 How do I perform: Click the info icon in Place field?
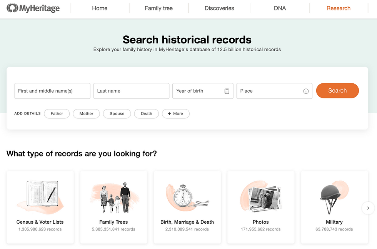pos(306,91)
